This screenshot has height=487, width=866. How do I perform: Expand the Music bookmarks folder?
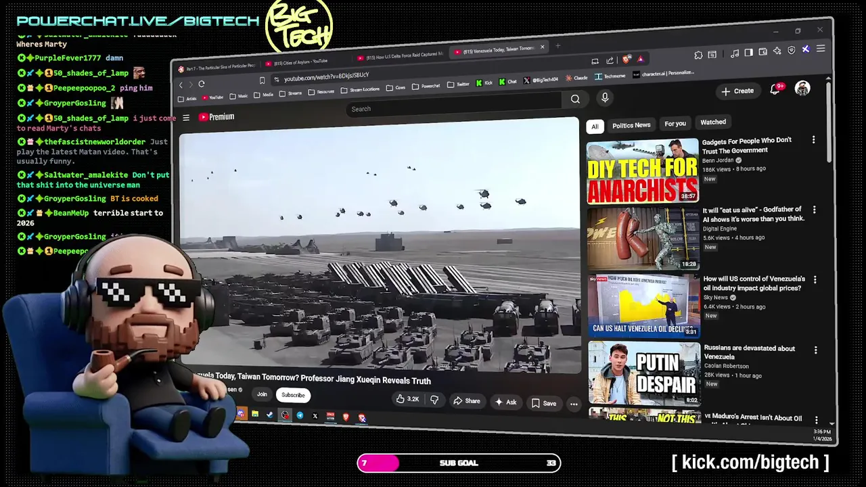click(x=239, y=96)
